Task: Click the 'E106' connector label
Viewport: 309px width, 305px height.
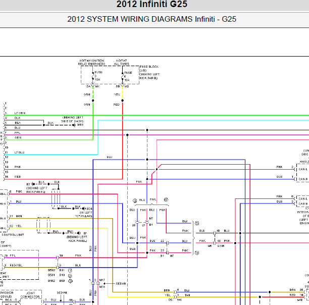Action: [221, 246]
